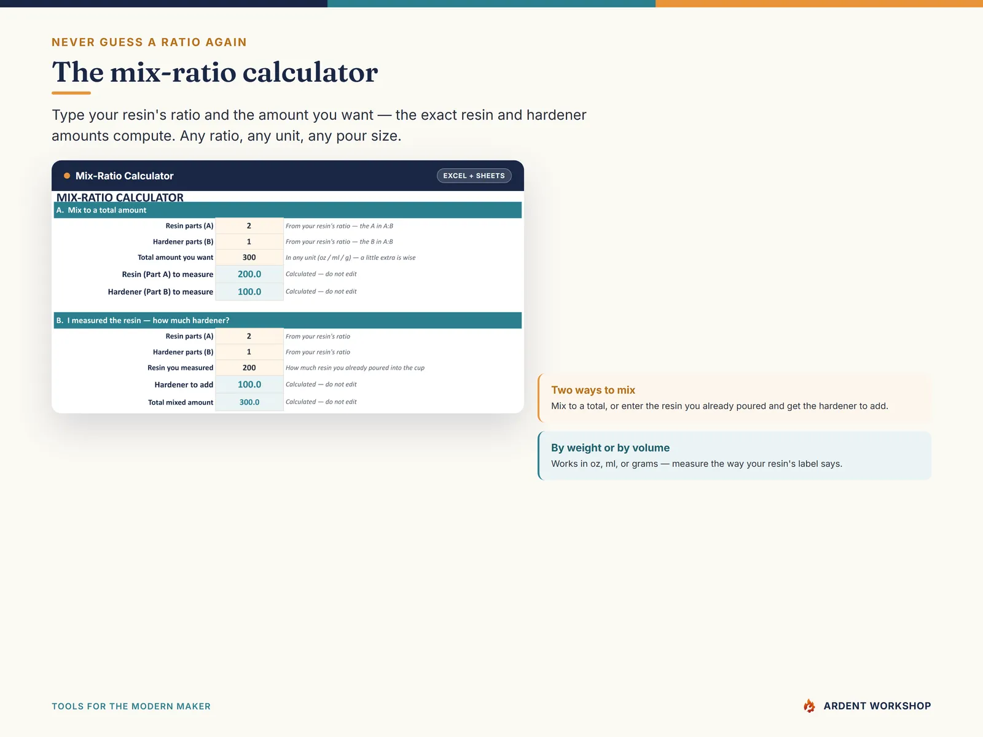
Task: Select the Resin parts (A) value in section A
Action: coord(249,226)
